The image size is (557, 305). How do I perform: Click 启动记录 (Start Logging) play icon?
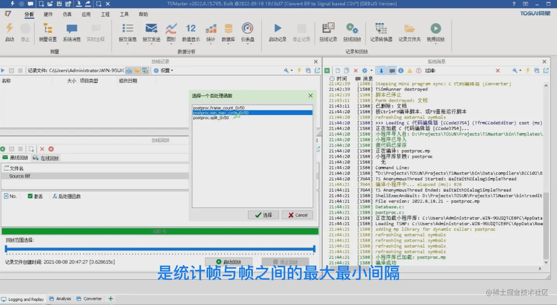[278, 28]
